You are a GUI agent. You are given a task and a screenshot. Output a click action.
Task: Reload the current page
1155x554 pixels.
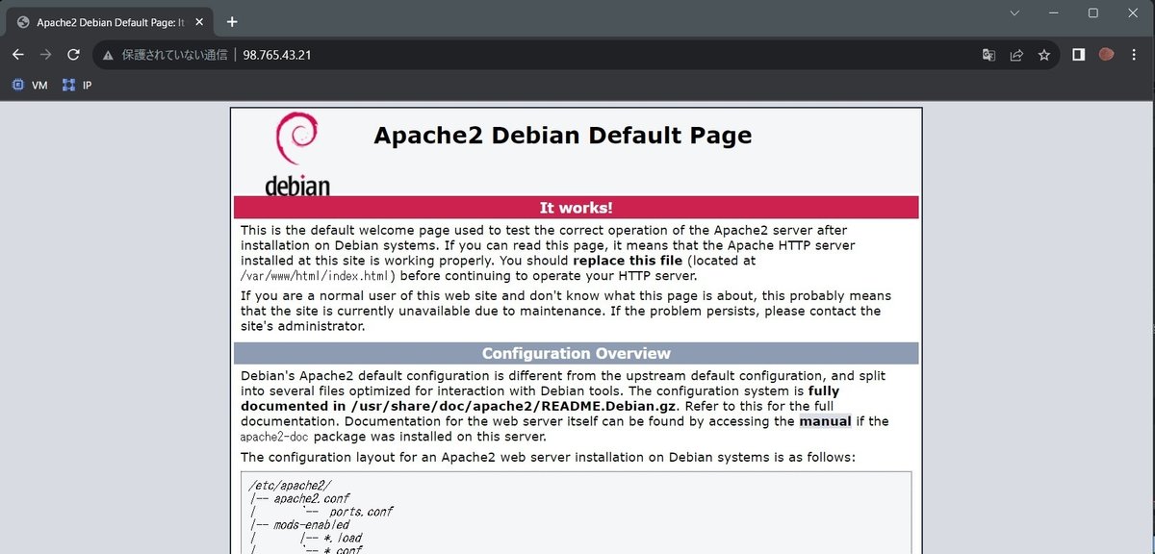(73, 55)
